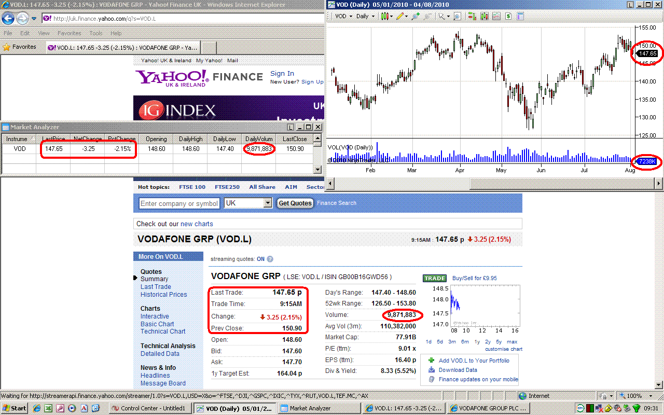Click the Favorites star icon
Screen dimensions: 664x415
[7, 47]
